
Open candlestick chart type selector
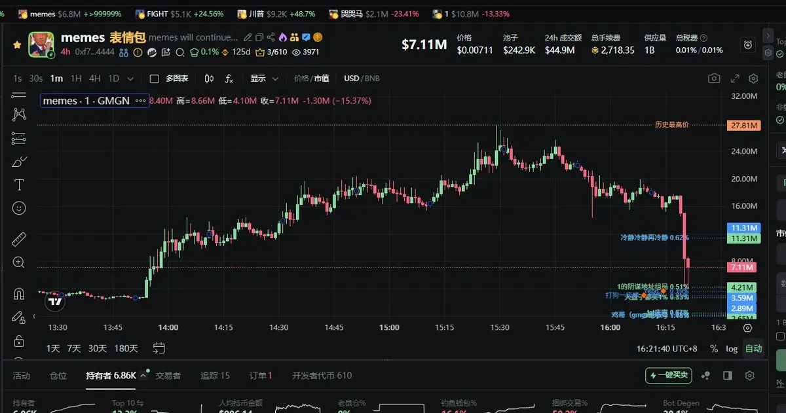click(210, 79)
